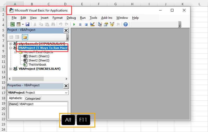Screen dimensions: 208x132
Task: Close the Visual Basic for Applications window
Action: click(184, 10)
